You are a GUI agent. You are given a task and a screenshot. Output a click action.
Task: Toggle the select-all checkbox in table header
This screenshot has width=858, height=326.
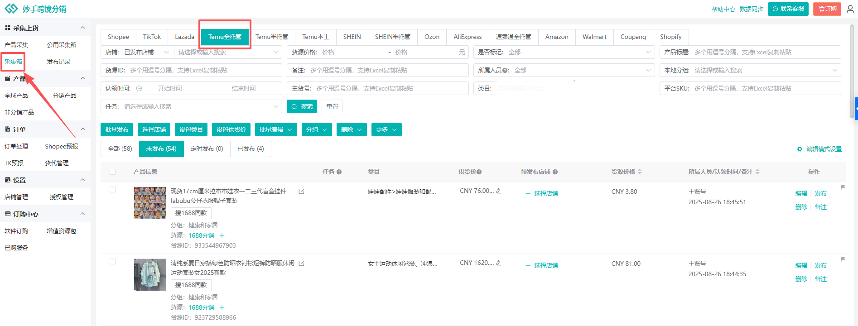click(x=113, y=172)
